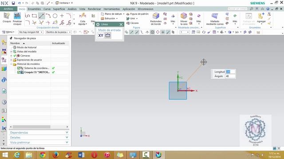
Task: Switch to the Ensambles tab
Action: tap(34, 9)
